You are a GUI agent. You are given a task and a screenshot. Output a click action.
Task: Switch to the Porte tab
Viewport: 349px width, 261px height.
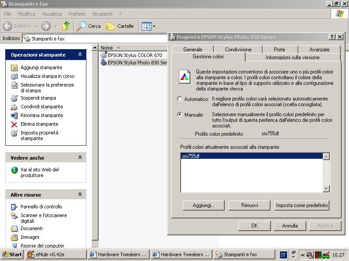tap(280, 49)
